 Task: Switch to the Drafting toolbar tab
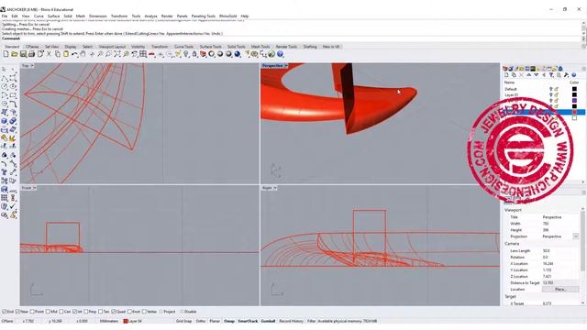(x=310, y=47)
